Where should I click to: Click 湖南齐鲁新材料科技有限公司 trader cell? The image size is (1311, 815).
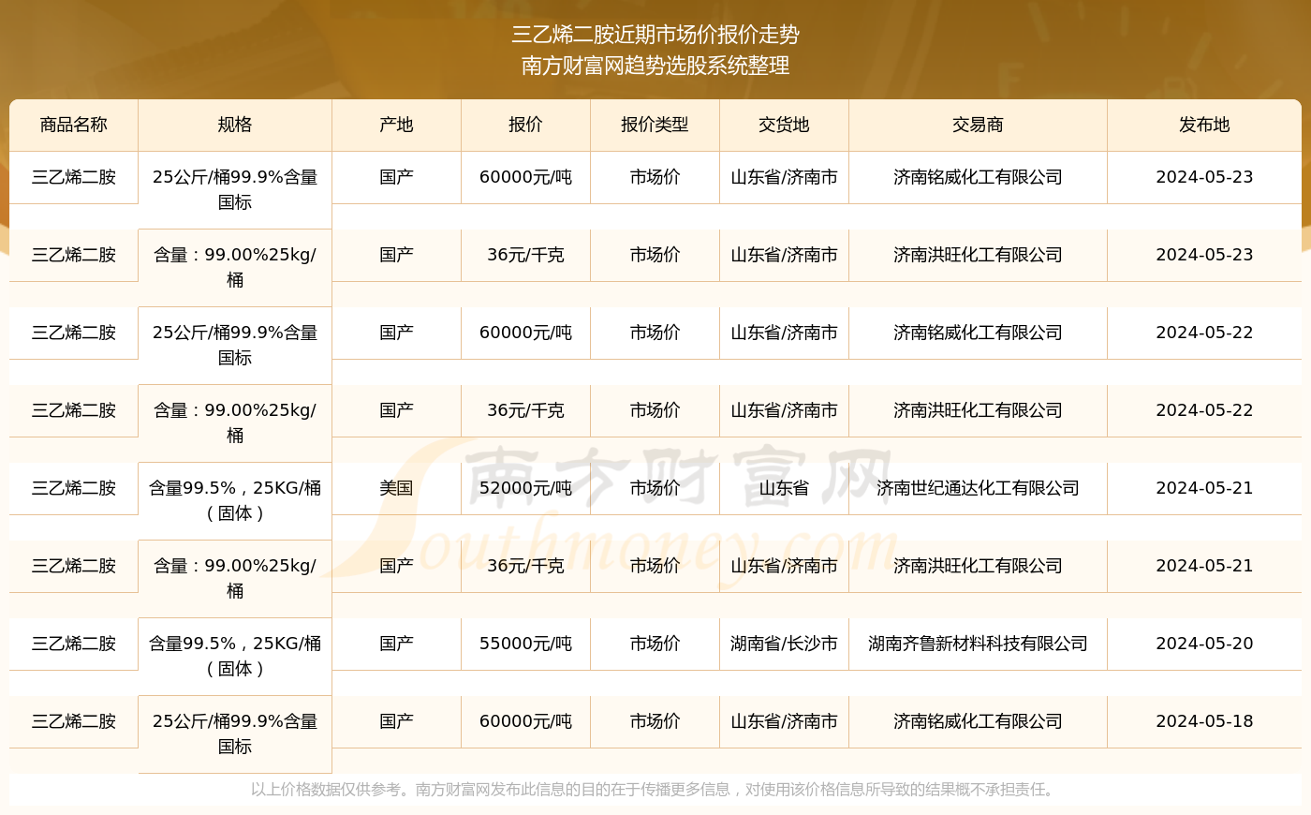tap(978, 644)
